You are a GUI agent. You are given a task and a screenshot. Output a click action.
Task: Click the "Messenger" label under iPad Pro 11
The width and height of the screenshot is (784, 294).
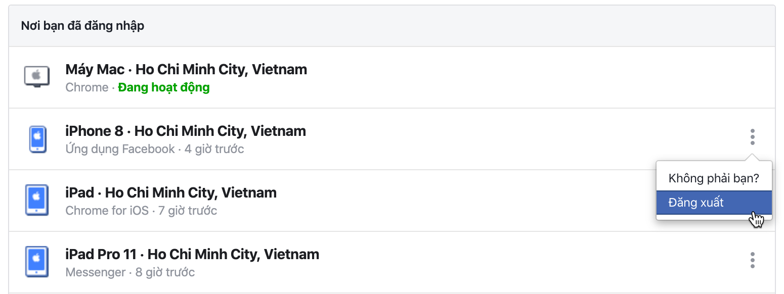96,272
